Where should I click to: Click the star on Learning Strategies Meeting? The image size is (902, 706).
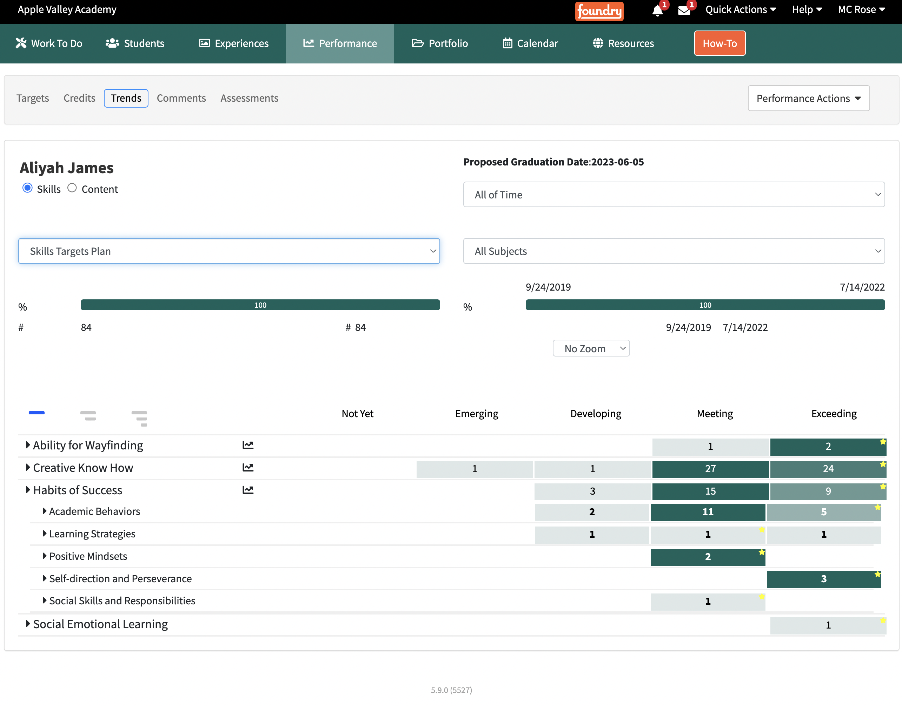[761, 529]
